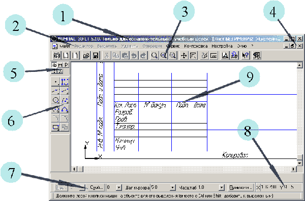This screenshot has width=305, height=201.
Task: Click the cursor step value field 5.0
Action: click(160, 187)
